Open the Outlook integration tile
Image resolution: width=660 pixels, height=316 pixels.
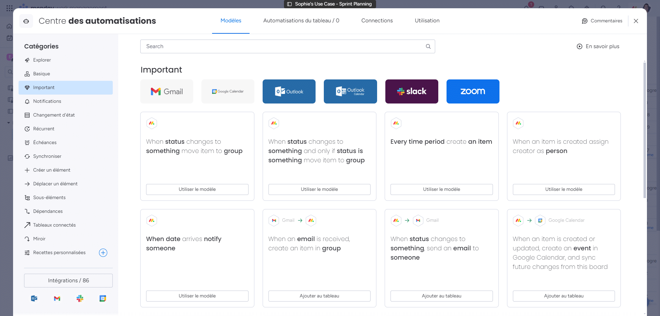coord(289,91)
